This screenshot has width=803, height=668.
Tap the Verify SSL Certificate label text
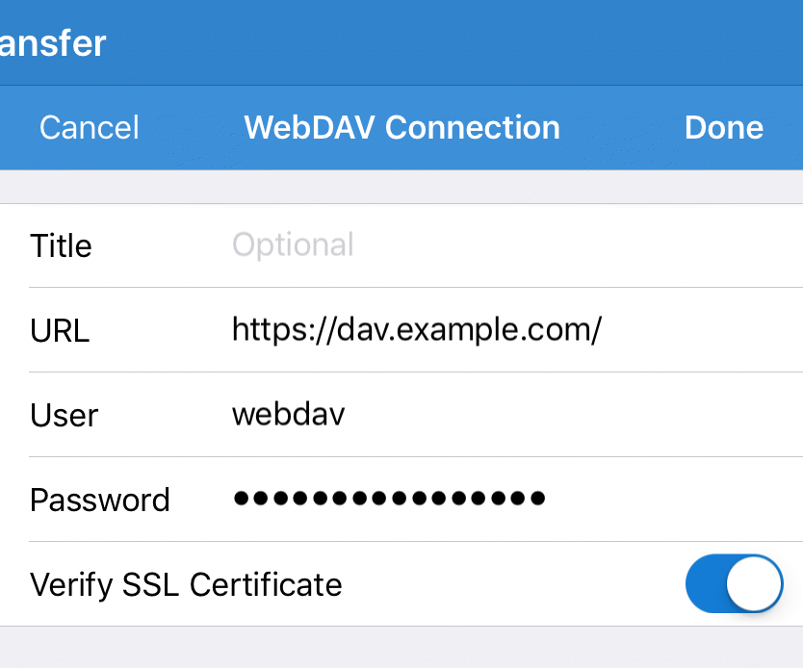click(186, 584)
